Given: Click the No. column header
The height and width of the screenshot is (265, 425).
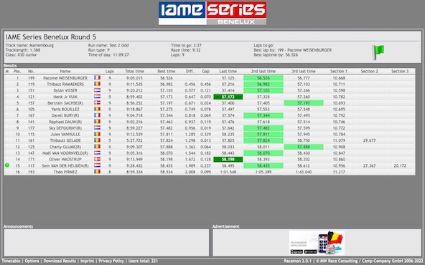Looking at the screenshot, I should tap(31, 72).
